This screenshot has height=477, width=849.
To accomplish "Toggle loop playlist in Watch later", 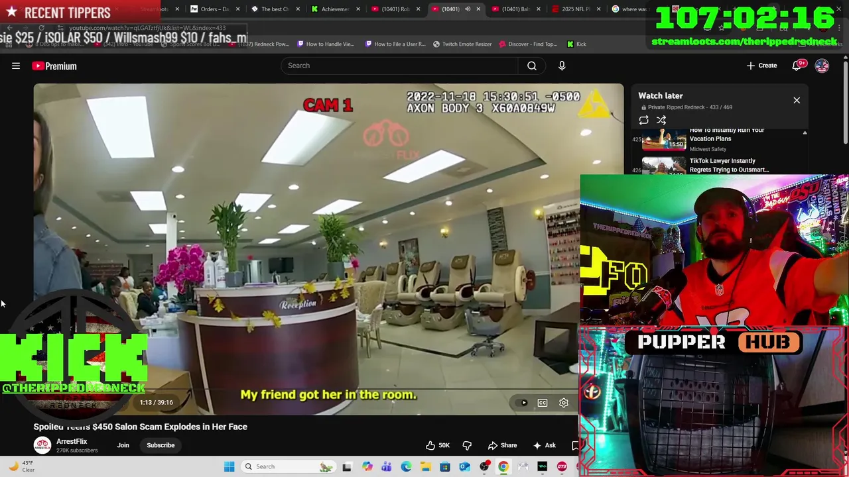I will pyautogui.click(x=643, y=121).
